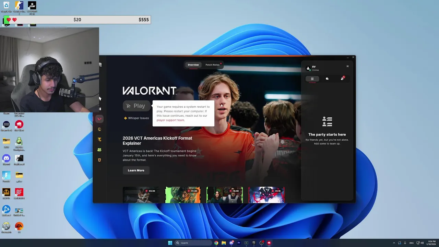Open Stream Deck desktop shortcut
This screenshot has width=439, height=247.
coord(6,125)
